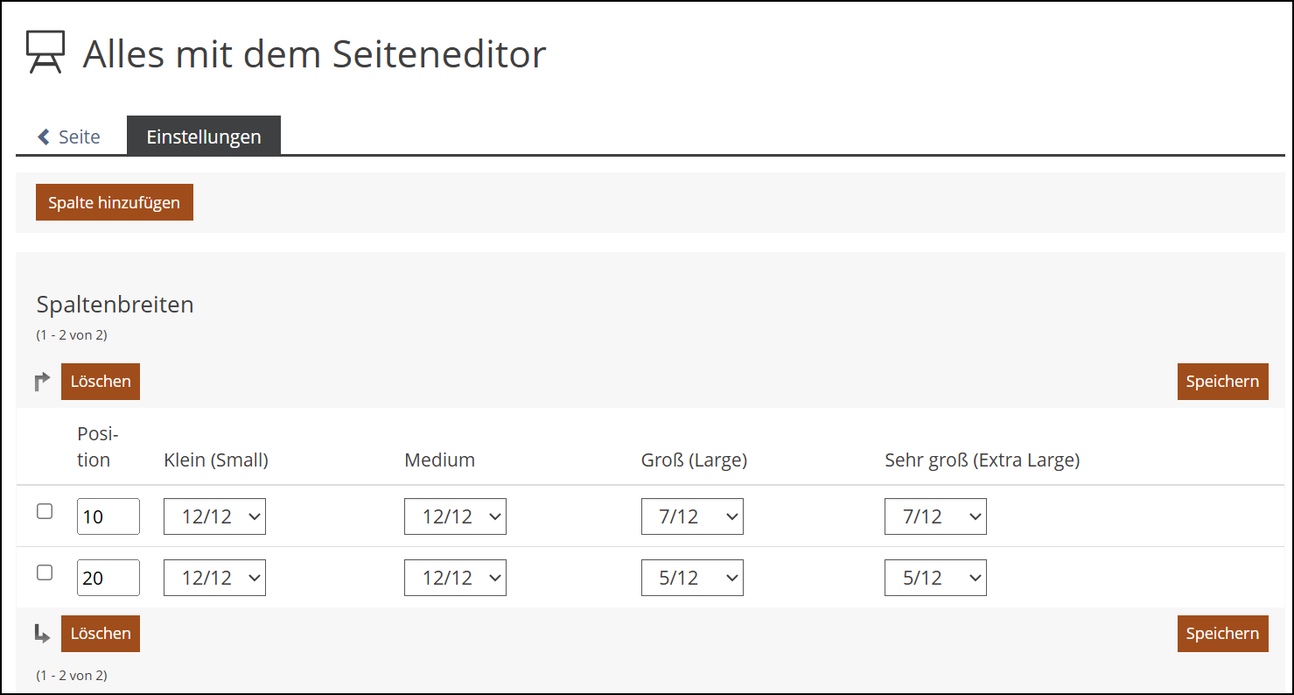Click the back chevron next to Seite
Viewport: 1294px width, 695px height.
[44, 137]
